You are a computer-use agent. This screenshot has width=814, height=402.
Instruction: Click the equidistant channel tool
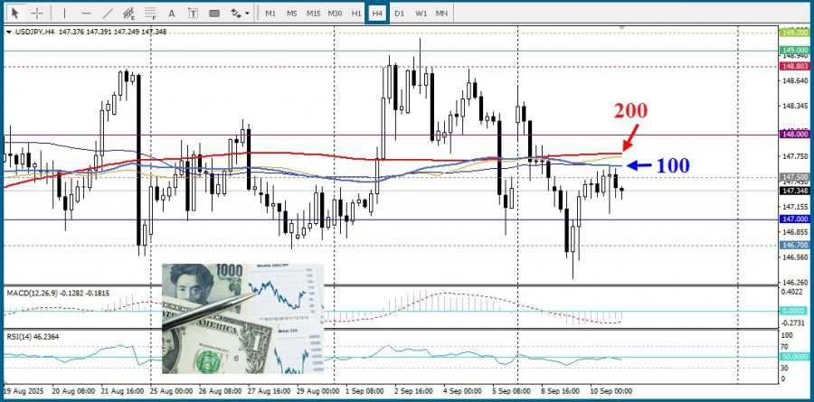point(129,14)
